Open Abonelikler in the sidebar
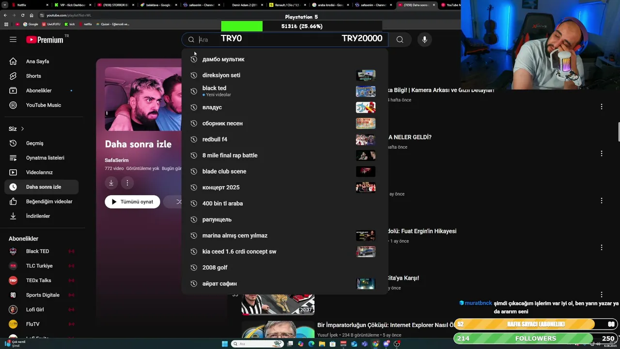The width and height of the screenshot is (620, 349). (42, 91)
